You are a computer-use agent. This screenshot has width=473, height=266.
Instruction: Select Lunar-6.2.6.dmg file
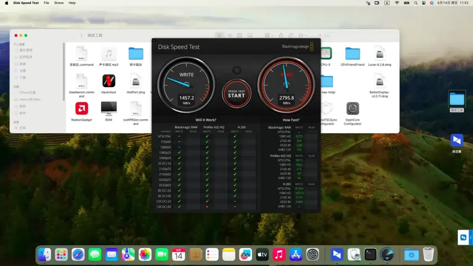click(380, 56)
